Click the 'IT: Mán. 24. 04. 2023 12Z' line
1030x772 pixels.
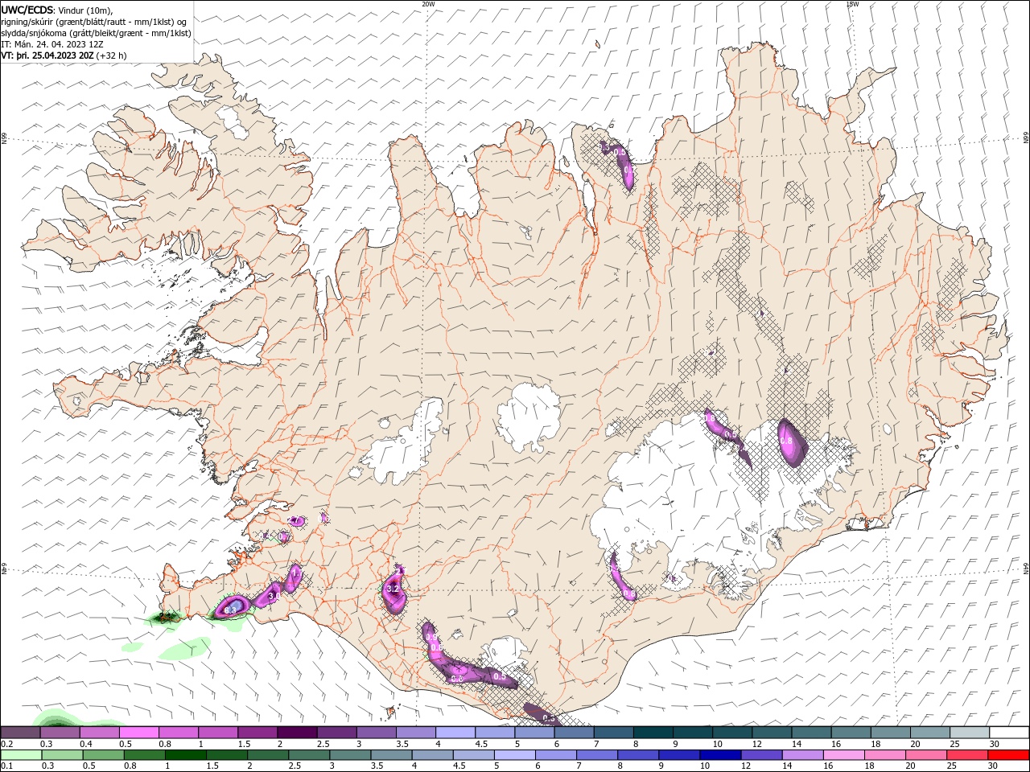coord(51,44)
